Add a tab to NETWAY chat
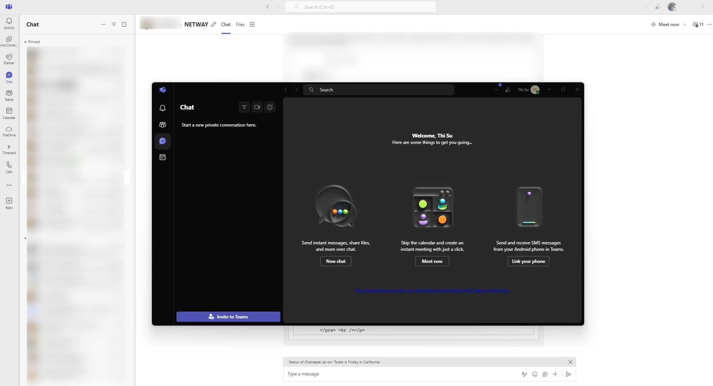The height and width of the screenshot is (386, 713). [252, 25]
